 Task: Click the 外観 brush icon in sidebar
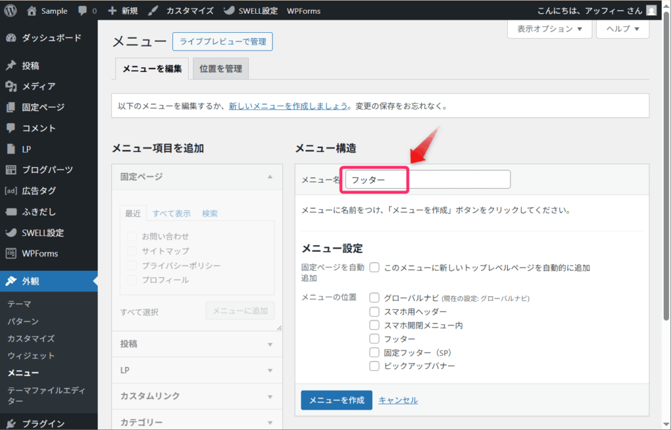pos(11,281)
